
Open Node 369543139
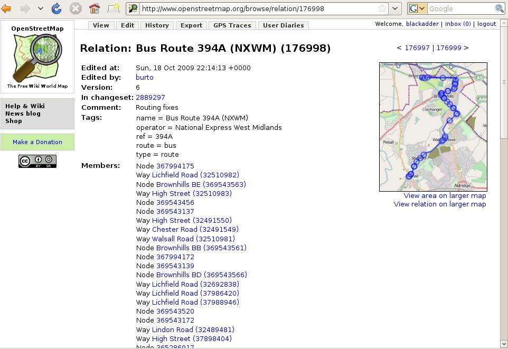(175, 266)
